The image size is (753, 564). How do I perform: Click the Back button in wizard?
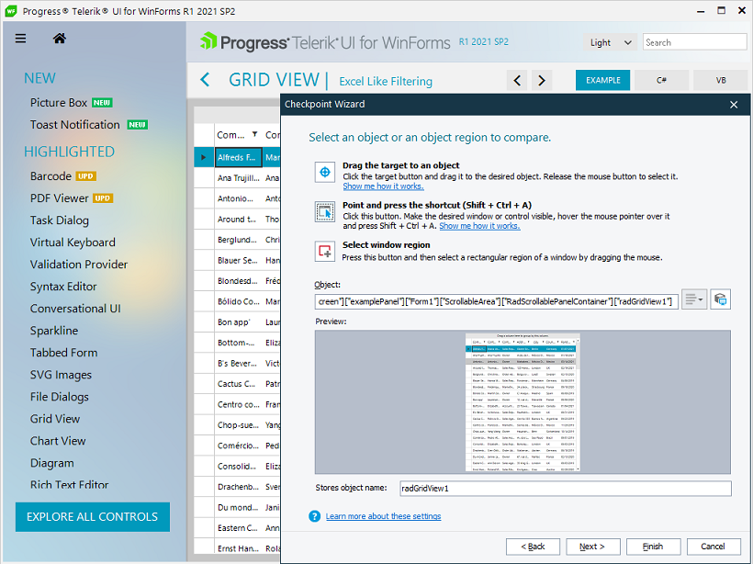click(x=533, y=547)
